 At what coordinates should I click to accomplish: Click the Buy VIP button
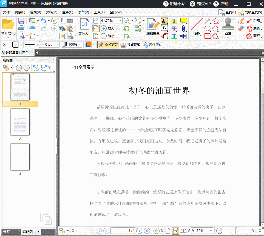tap(200, 4)
